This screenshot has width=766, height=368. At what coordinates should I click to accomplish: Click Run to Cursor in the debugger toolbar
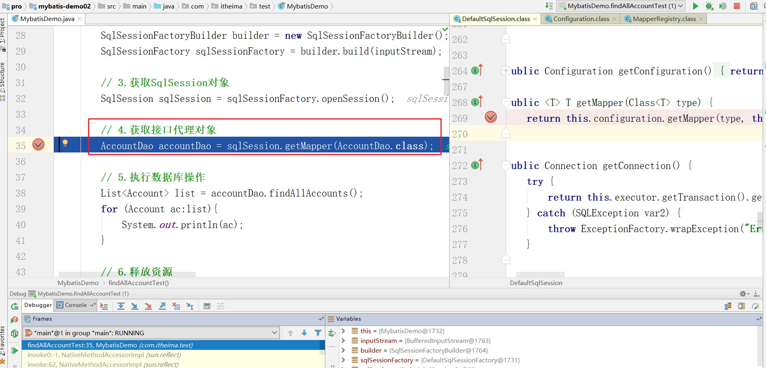[x=190, y=306]
